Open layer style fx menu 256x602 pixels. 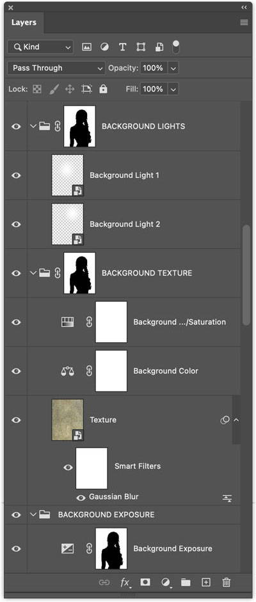(x=125, y=582)
